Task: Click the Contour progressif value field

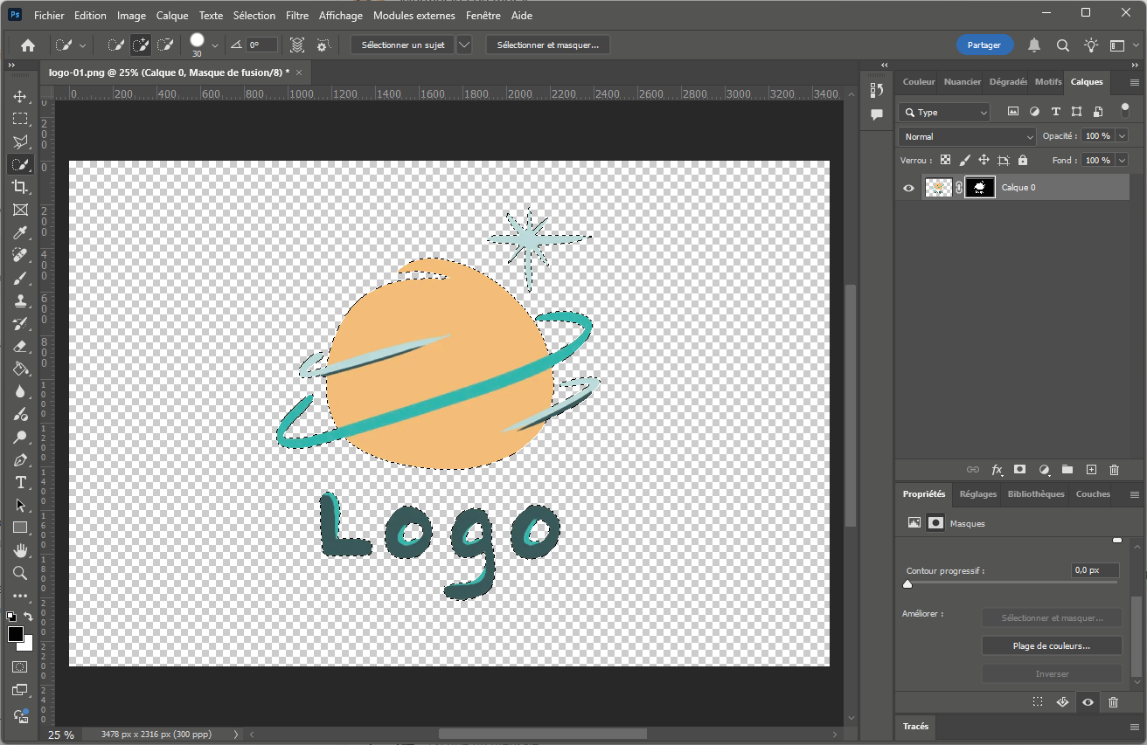Action: tap(1095, 570)
